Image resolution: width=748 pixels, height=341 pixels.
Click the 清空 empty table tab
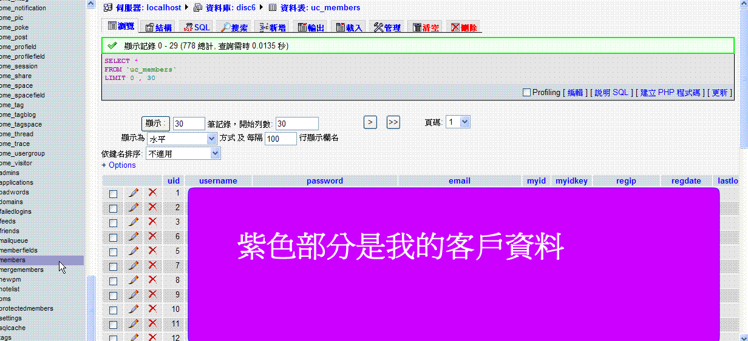(426, 27)
